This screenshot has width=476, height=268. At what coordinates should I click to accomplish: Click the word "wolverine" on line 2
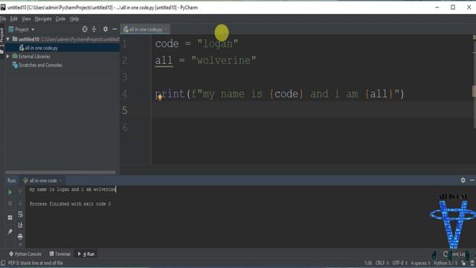[x=224, y=60]
